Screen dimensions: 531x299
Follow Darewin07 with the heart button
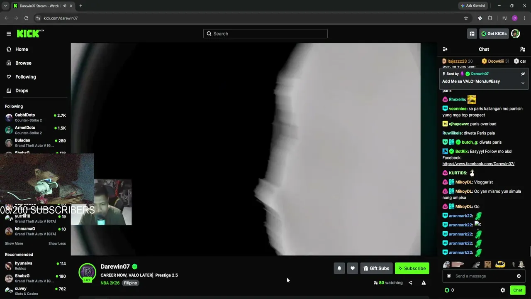point(353,268)
